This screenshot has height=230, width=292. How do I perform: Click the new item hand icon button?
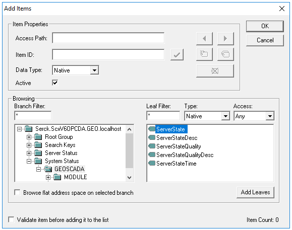pyautogui.click(x=204, y=54)
